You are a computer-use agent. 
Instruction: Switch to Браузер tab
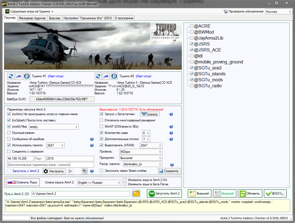pos(55,18)
